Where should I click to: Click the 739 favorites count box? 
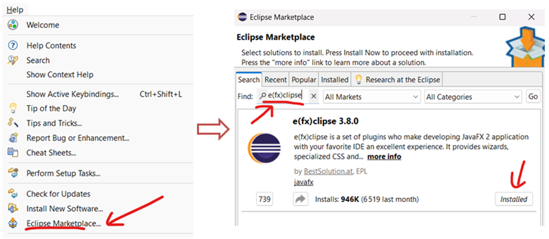264,199
